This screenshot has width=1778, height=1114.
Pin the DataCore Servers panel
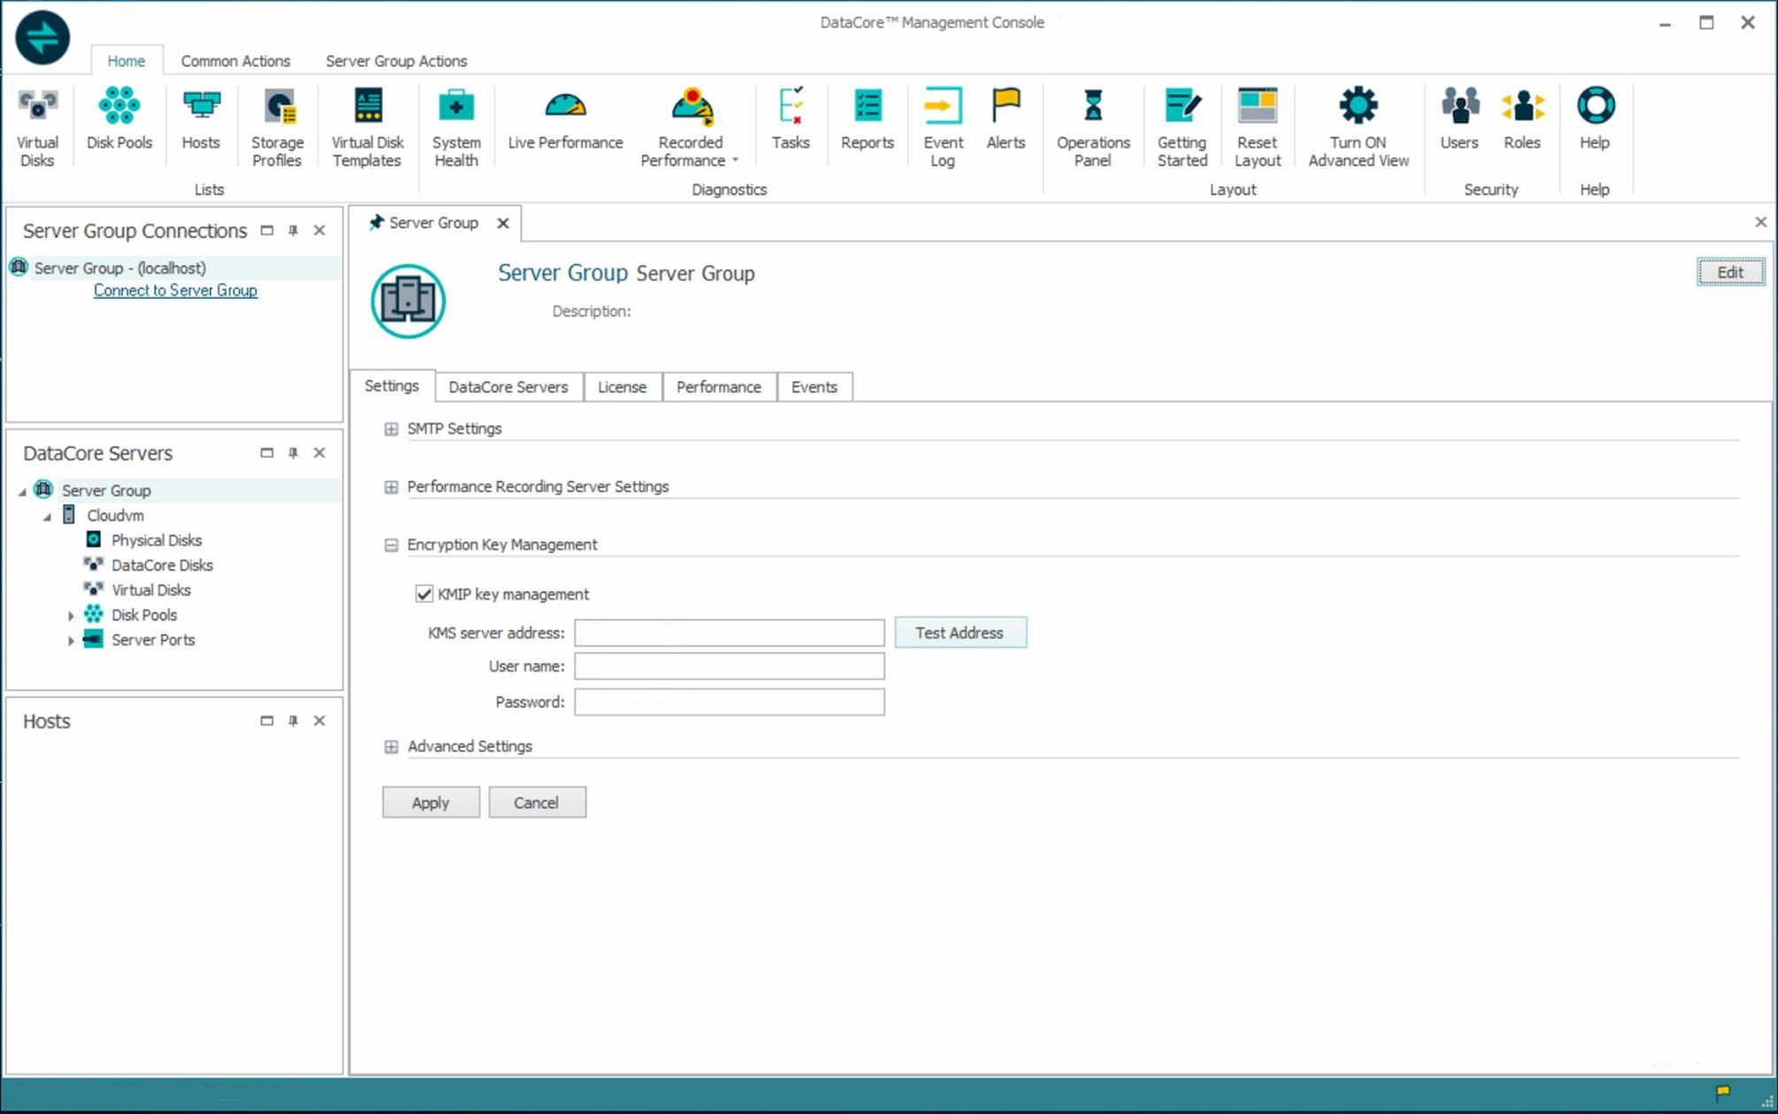pyautogui.click(x=293, y=453)
